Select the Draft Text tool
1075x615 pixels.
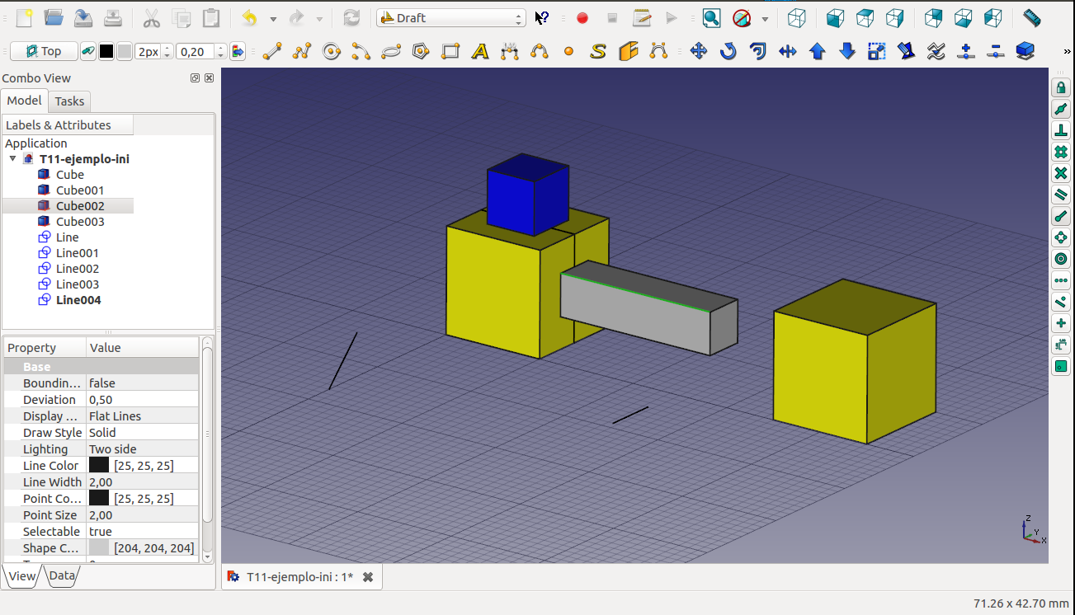point(480,52)
